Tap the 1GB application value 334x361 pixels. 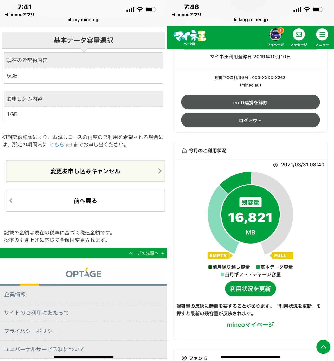click(x=12, y=114)
